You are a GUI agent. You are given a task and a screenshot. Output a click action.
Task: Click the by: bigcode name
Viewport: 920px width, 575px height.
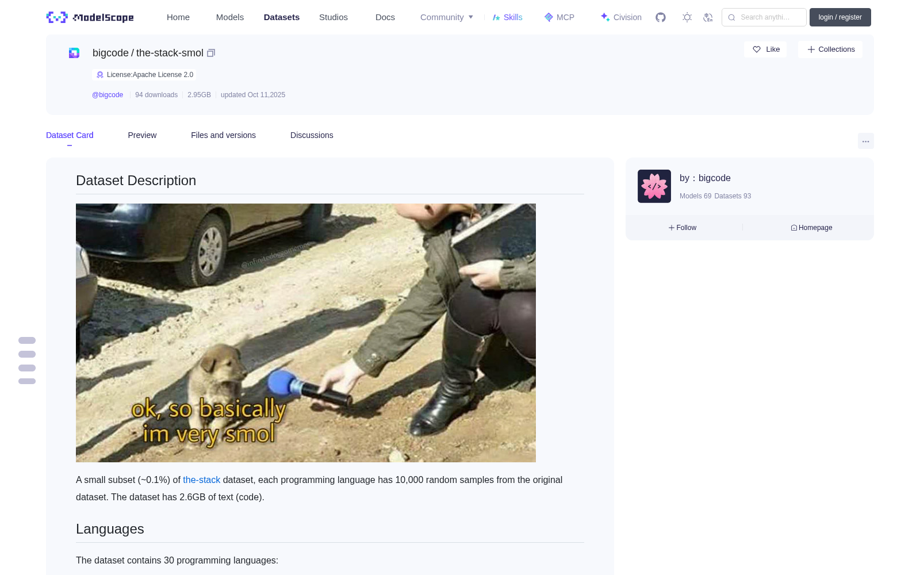(x=705, y=178)
